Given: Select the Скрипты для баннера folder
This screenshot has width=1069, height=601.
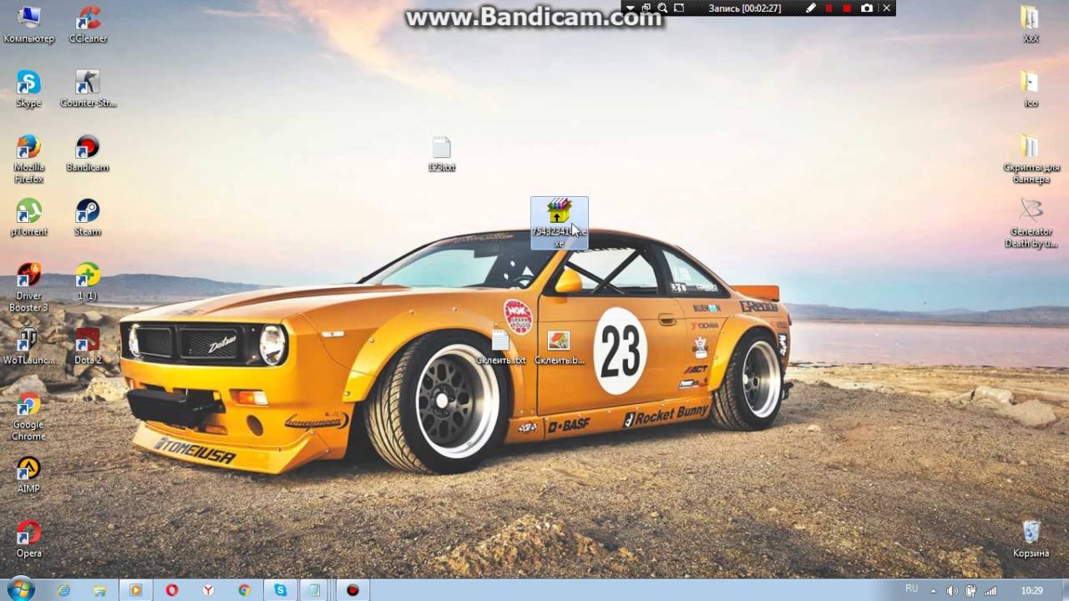Looking at the screenshot, I should click(x=1031, y=159).
